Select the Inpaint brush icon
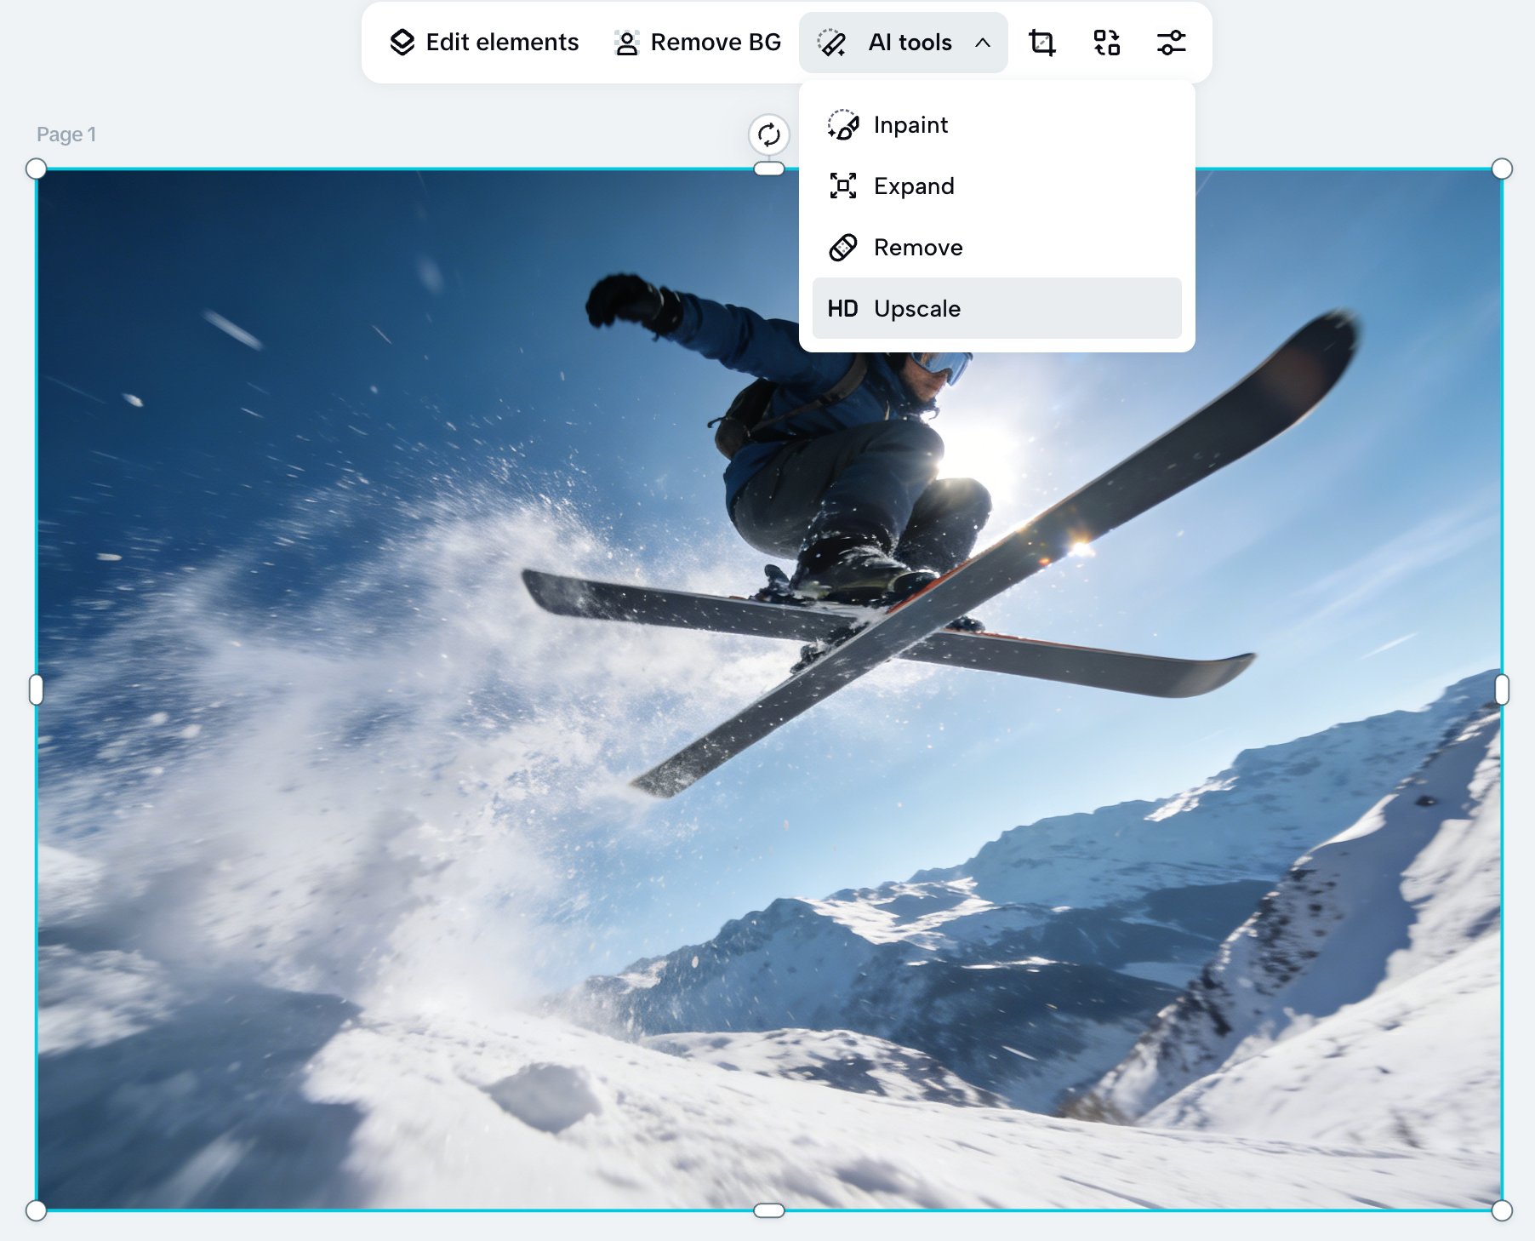1535x1241 pixels. 842,124
